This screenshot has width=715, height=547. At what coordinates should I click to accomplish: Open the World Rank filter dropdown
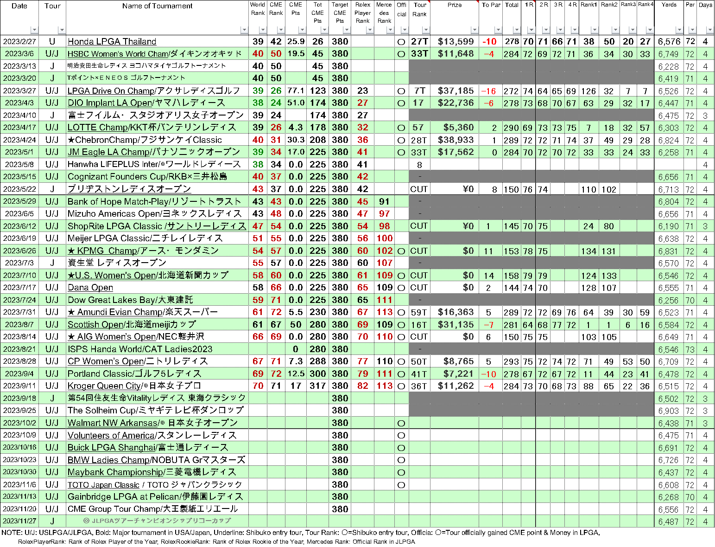click(x=262, y=30)
